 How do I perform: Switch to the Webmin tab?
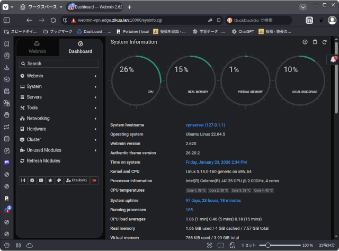coord(37,48)
